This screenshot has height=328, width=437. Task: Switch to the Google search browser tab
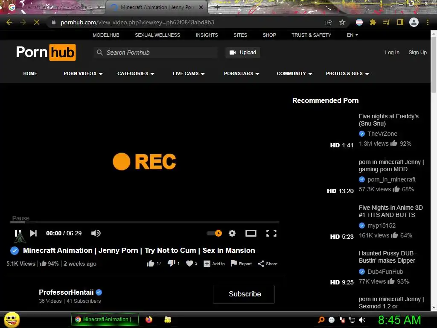(x=53, y=7)
